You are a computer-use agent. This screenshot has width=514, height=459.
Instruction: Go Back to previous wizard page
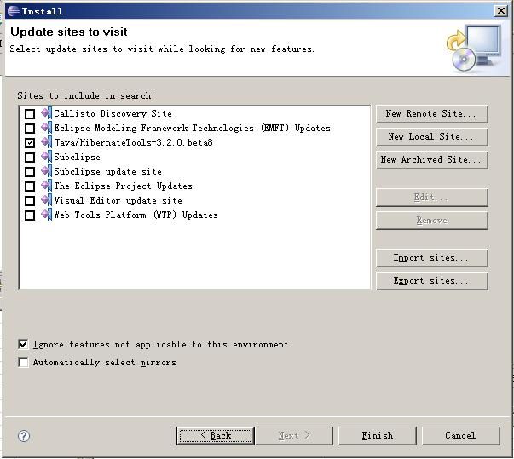216,436
